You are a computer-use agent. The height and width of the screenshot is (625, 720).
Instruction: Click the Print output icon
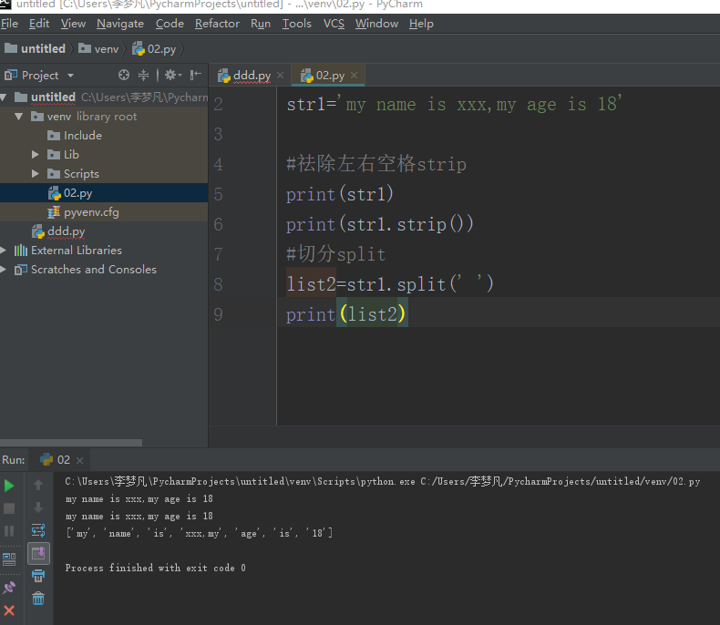(38, 575)
